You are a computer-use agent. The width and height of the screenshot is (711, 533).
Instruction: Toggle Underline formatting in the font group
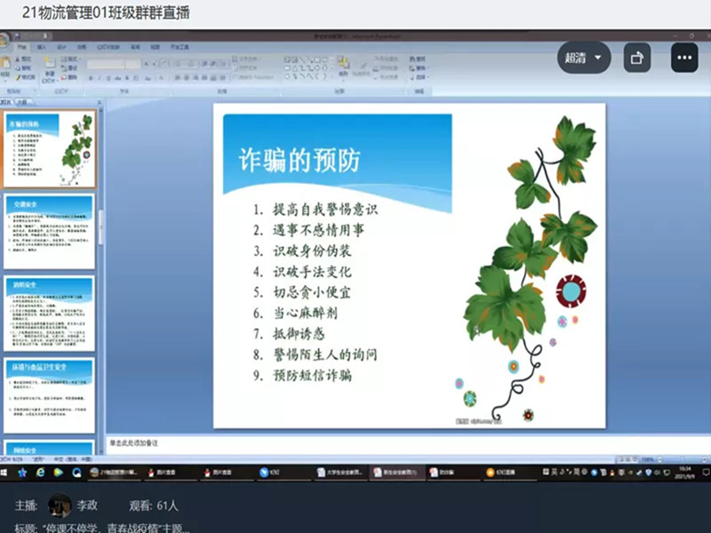[107, 77]
